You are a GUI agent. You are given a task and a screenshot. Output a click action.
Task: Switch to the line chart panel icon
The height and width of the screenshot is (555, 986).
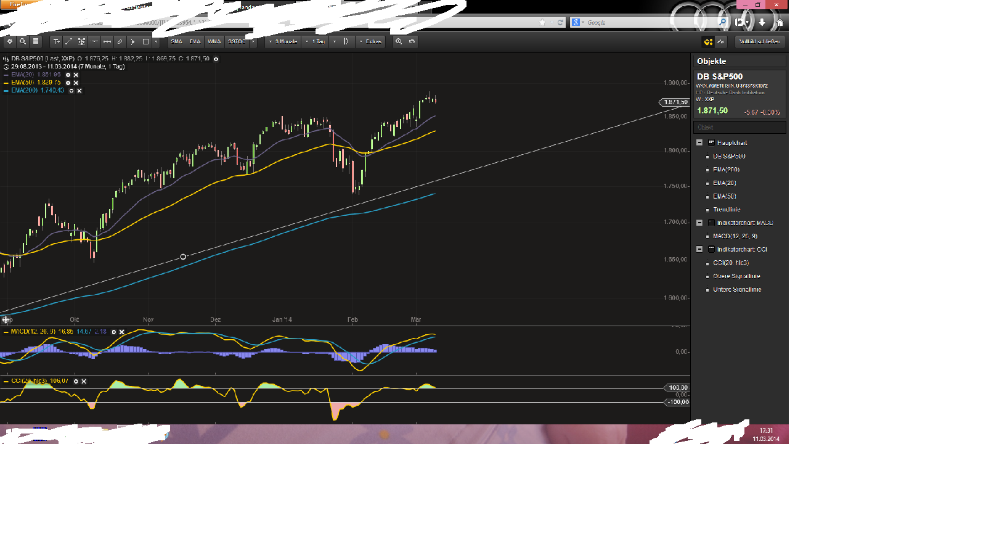[721, 41]
